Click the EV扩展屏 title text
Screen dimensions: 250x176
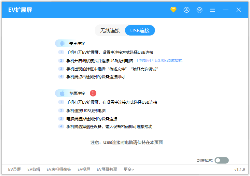(x=20, y=10)
